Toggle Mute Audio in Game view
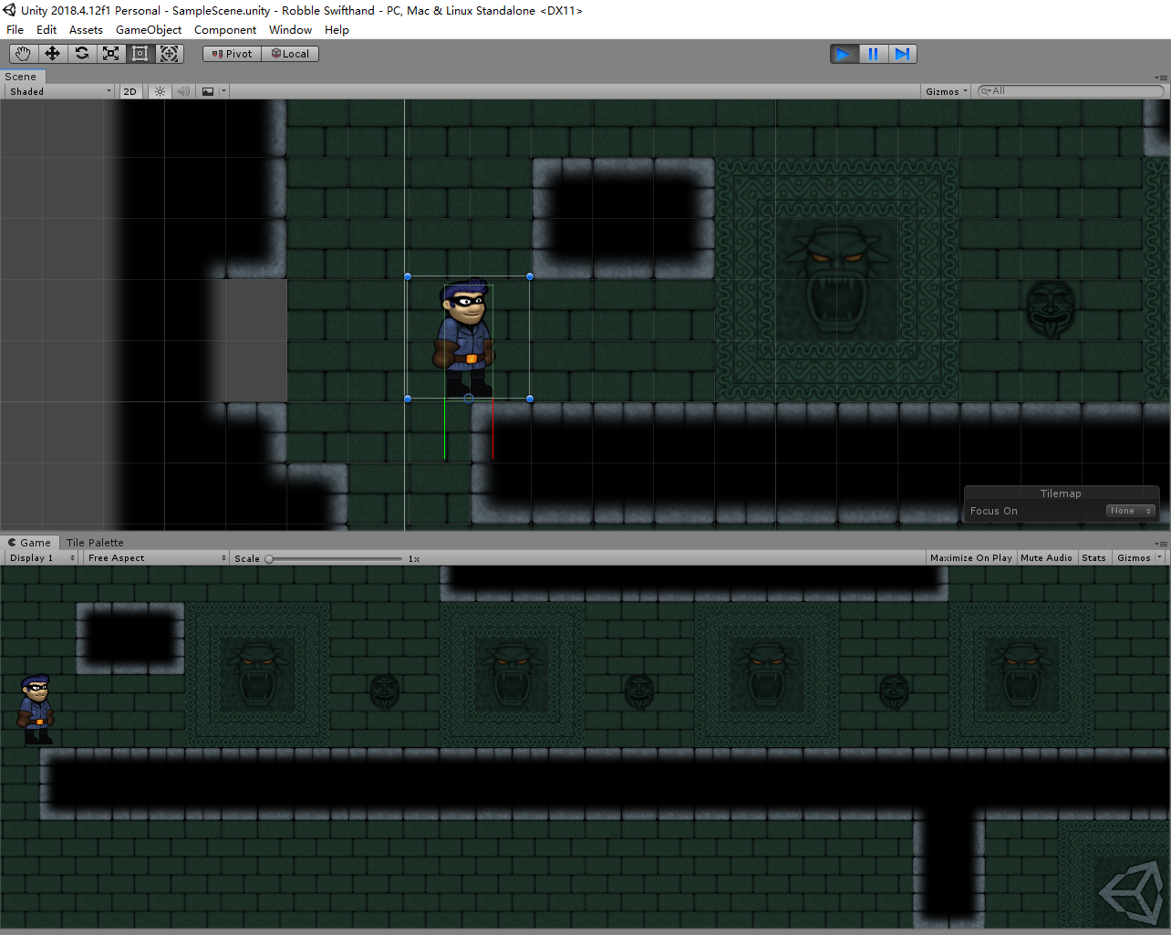This screenshot has width=1171, height=935. (x=1046, y=557)
